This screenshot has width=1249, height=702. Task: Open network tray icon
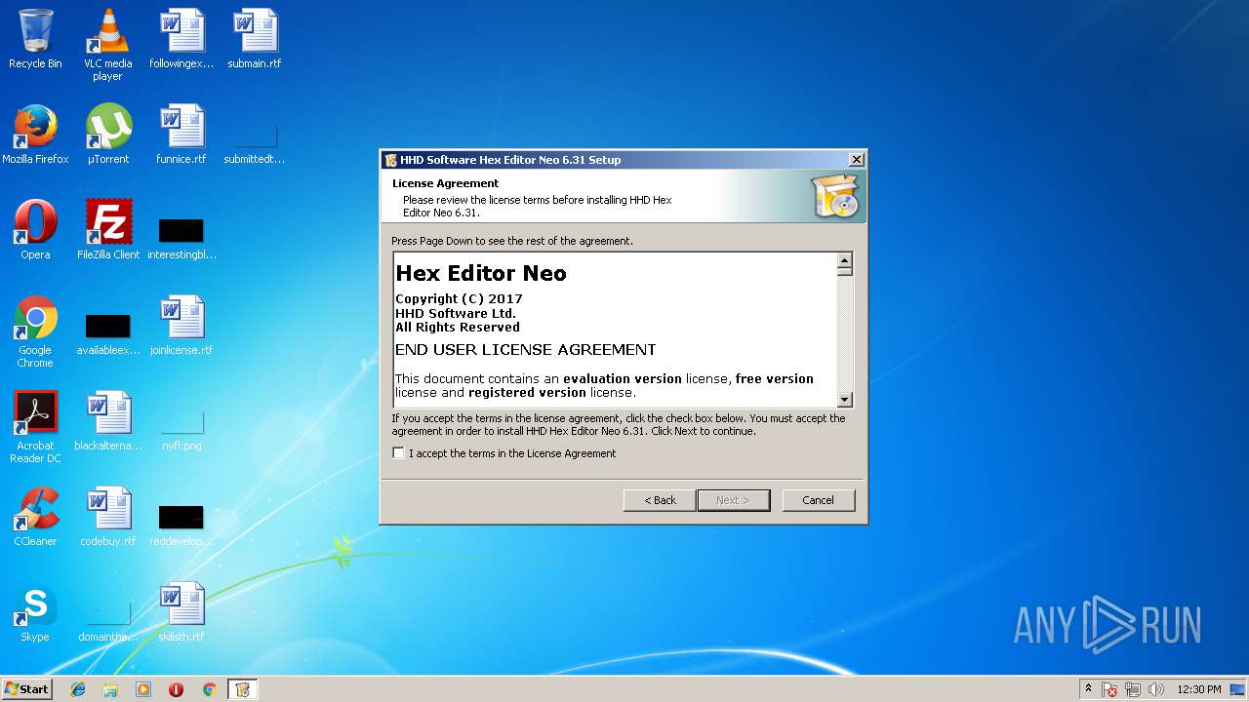pos(1133,689)
